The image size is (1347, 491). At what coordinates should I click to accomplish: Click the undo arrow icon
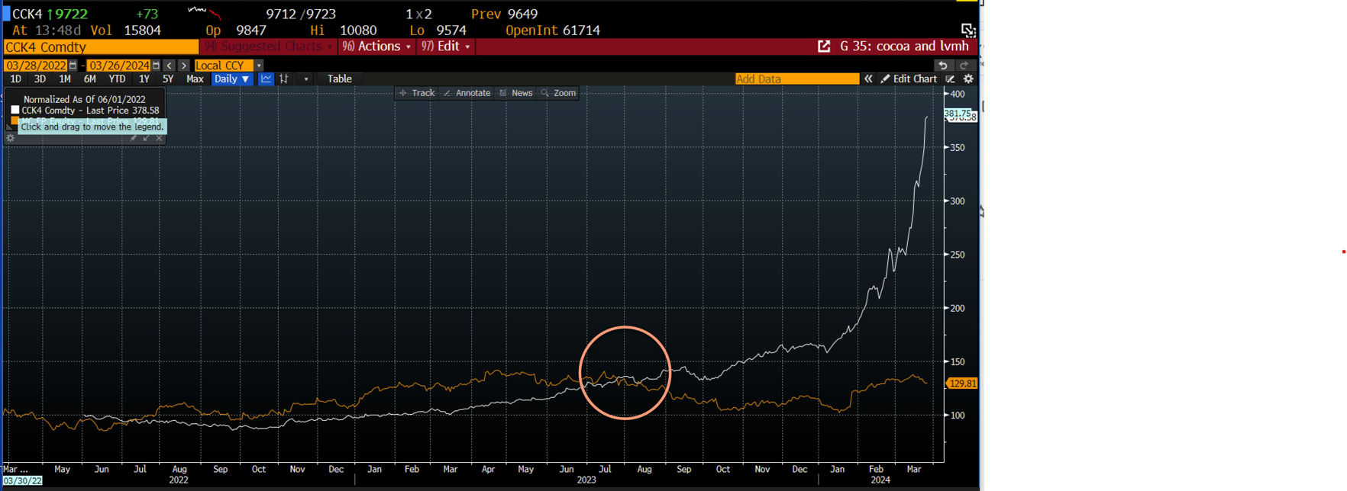pos(943,66)
